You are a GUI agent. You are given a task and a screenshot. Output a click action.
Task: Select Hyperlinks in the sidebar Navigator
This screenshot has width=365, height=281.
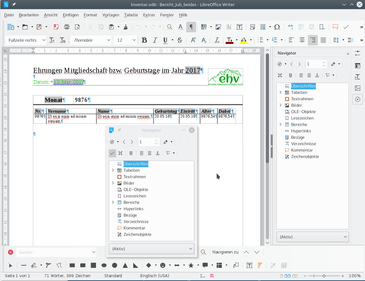tap(301, 131)
